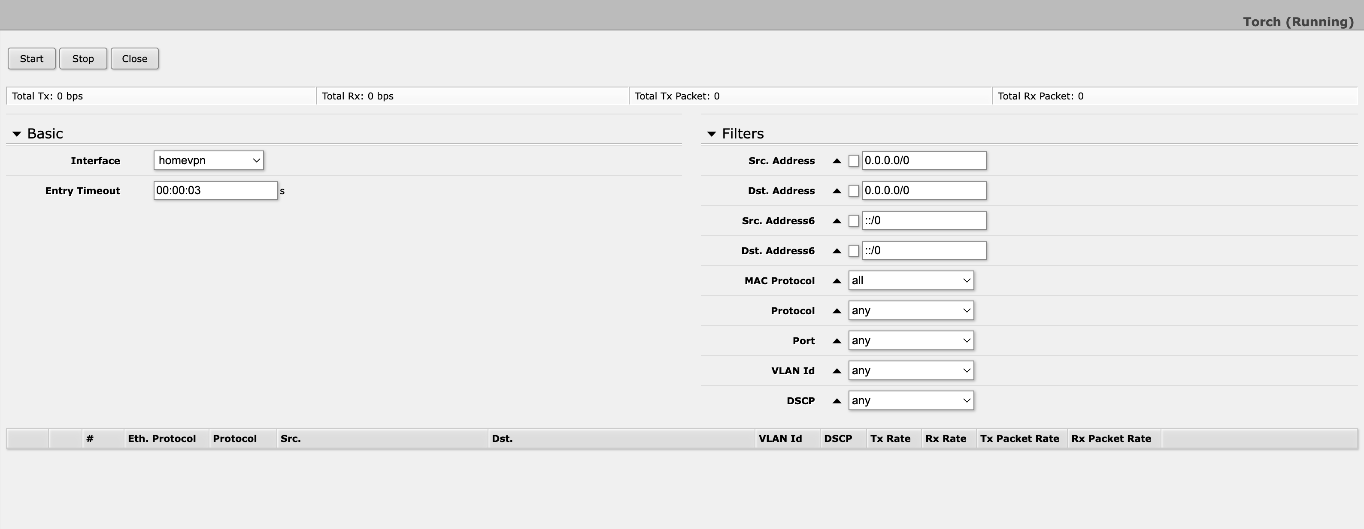
Task: Click the Entry Timeout input field
Action: coord(215,190)
